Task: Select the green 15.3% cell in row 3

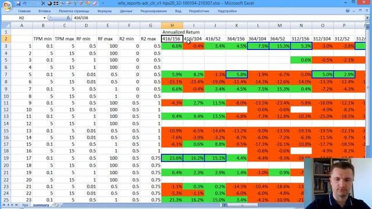Action: 280,46
